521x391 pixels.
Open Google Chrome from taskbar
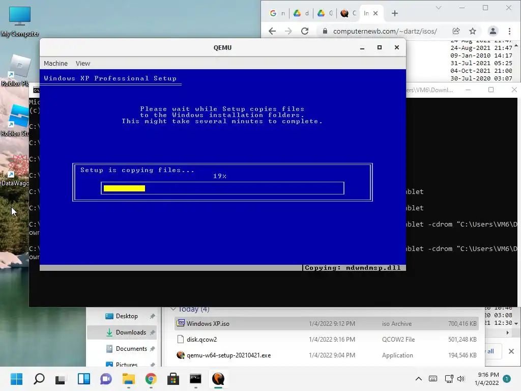(151, 379)
